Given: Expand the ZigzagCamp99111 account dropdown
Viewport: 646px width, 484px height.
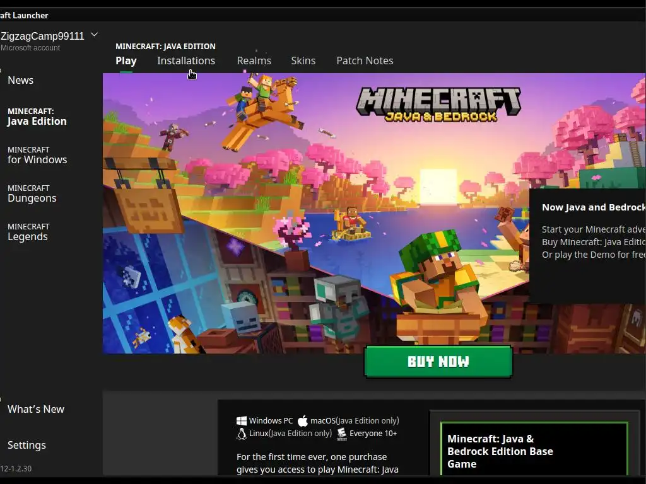Looking at the screenshot, I should (95, 35).
